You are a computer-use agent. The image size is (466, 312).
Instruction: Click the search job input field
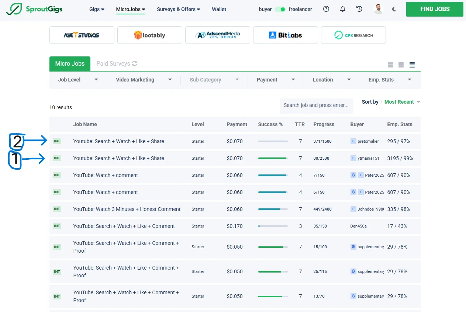coord(316,105)
